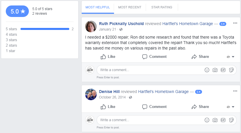Viewport: 241px width, 133px height.
Task: Open the options menu on Denise Hill's review
Action: pyautogui.click(x=235, y=91)
